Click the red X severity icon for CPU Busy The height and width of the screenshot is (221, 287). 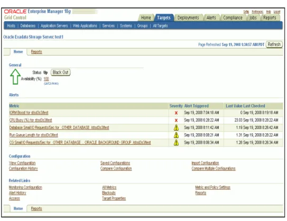click(x=176, y=121)
